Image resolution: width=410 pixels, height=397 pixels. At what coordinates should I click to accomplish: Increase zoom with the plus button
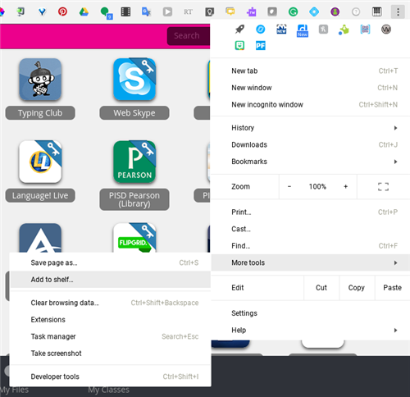(346, 187)
